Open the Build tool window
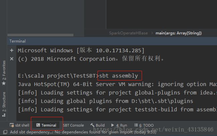The height and width of the screenshot is (136, 217). tap(97, 125)
